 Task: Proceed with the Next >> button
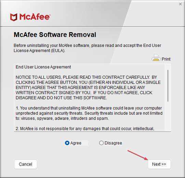point(159,164)
